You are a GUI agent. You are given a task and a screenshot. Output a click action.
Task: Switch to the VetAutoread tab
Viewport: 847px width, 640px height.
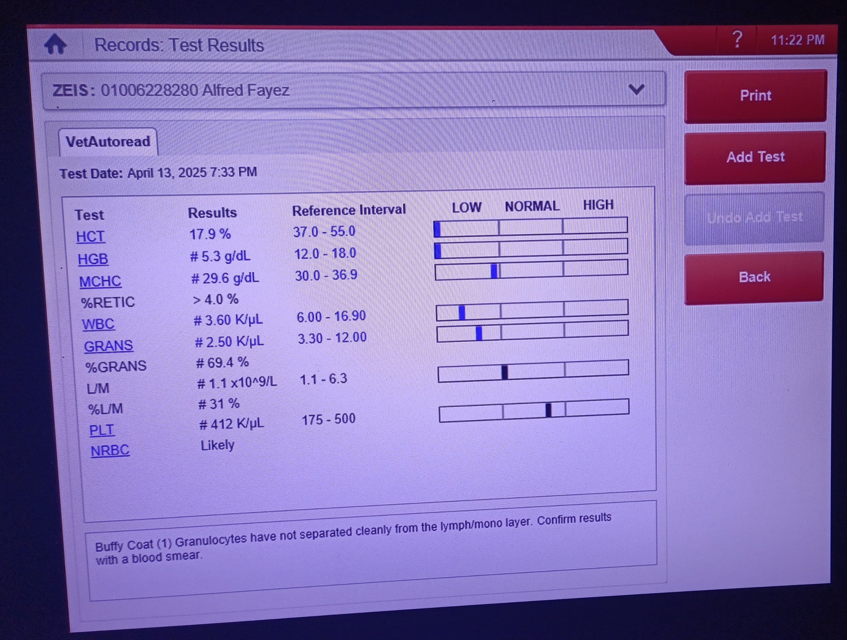(x=108, y=142)
